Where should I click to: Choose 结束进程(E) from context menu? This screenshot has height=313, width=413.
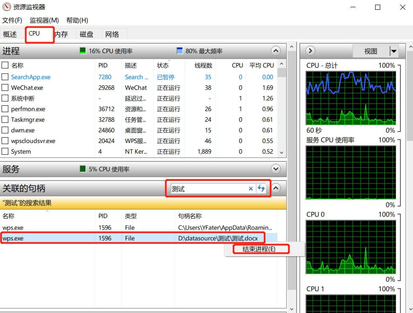click(x=259, y=249)
